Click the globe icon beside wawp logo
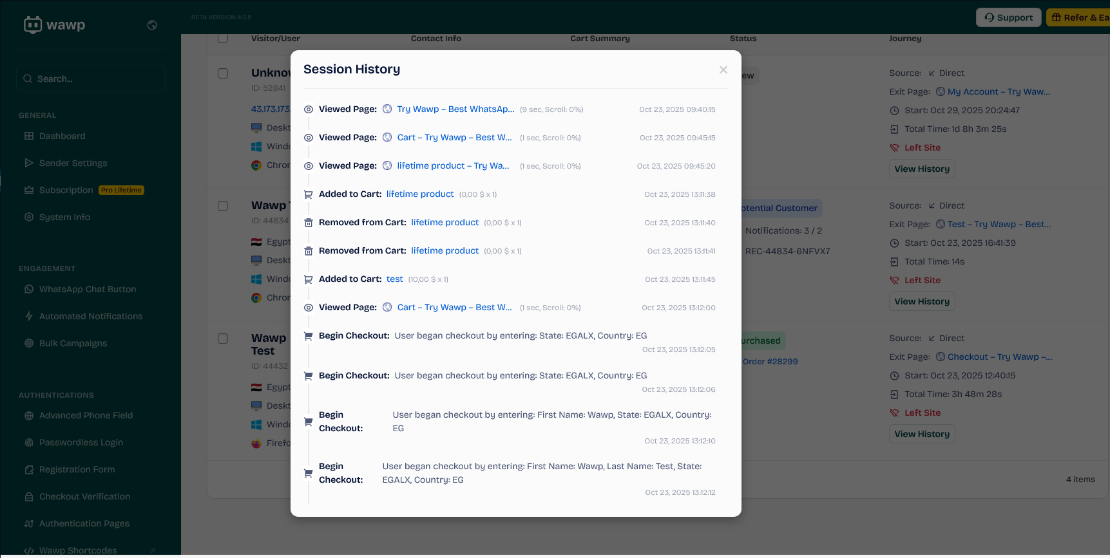The height and width of the screenshot is (558, 1110). (x=152, y=25)
